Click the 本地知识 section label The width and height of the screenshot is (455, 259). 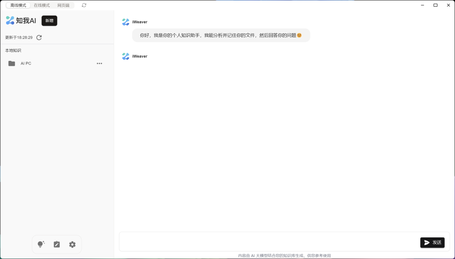(x=13, y=50)
